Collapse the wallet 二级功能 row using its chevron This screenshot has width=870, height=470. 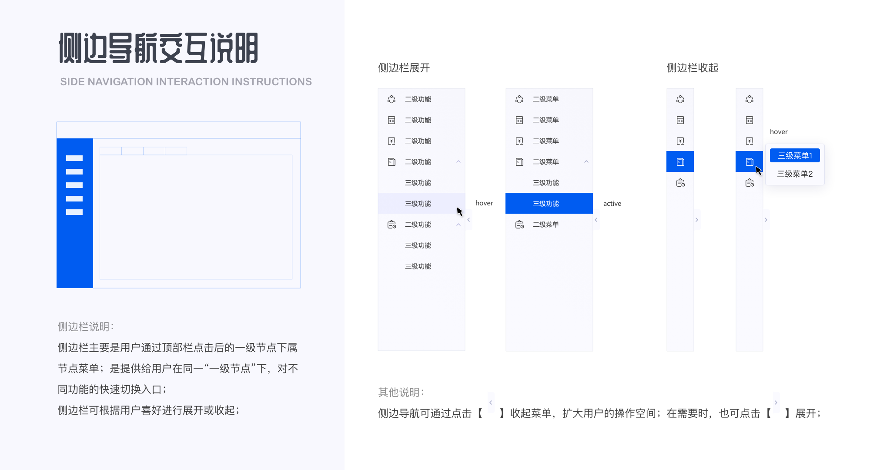(458, 225)
